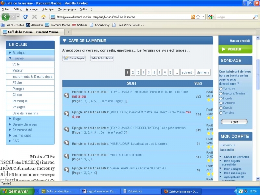Click the RSS feed icon in address bar
The width and height of the screenshot is (260, 195).
point(193,17)
